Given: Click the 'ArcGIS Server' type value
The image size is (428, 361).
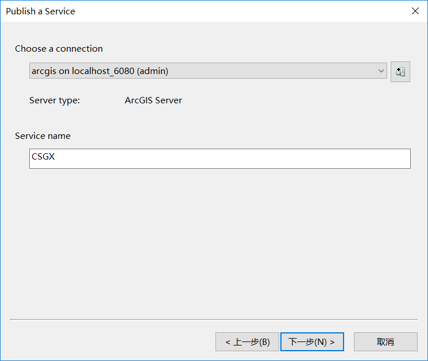Looking at the screenshot, I should point(153,100).
